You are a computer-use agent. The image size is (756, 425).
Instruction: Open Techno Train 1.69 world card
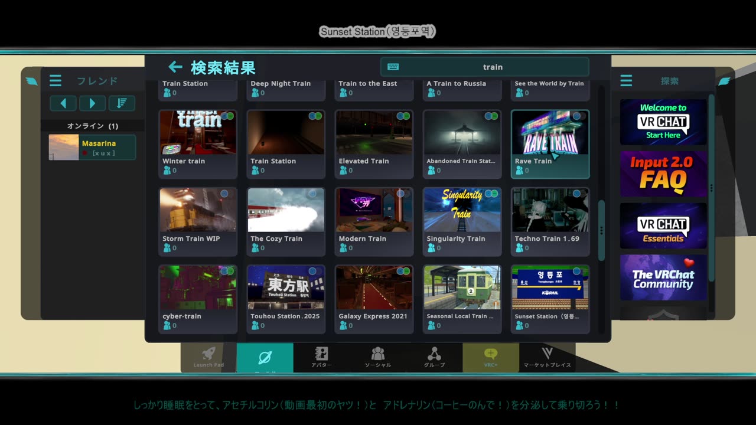(x=550, y=222)
